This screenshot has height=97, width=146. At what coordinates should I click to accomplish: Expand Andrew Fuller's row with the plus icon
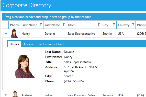click(x=6, y=95)
